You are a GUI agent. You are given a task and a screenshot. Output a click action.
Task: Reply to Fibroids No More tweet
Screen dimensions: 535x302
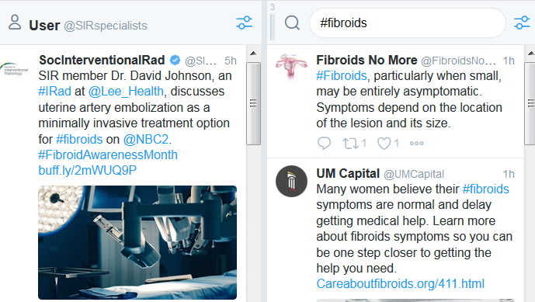pyautogui.click(x=324, y=144)
